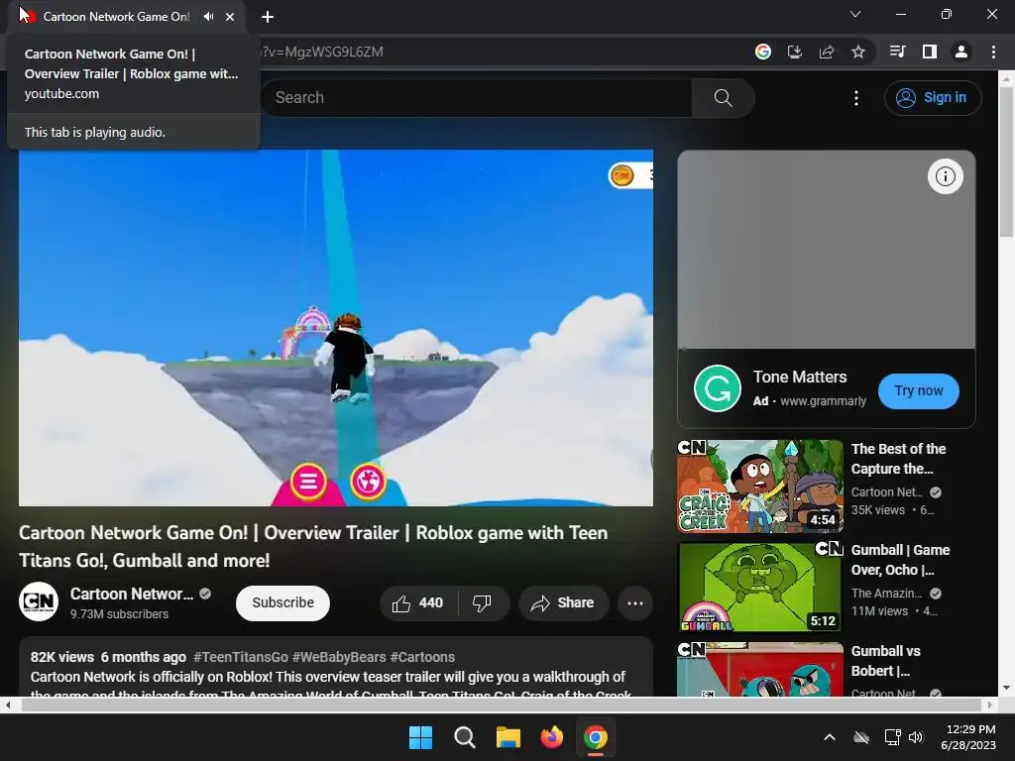The image size is (1015, 761).
Task: Click the horizontal page scrollbar
Action: (x=502, y=705)
